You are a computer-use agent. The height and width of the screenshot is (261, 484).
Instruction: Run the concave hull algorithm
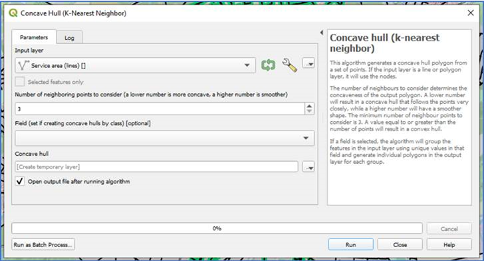click(350, 244)
